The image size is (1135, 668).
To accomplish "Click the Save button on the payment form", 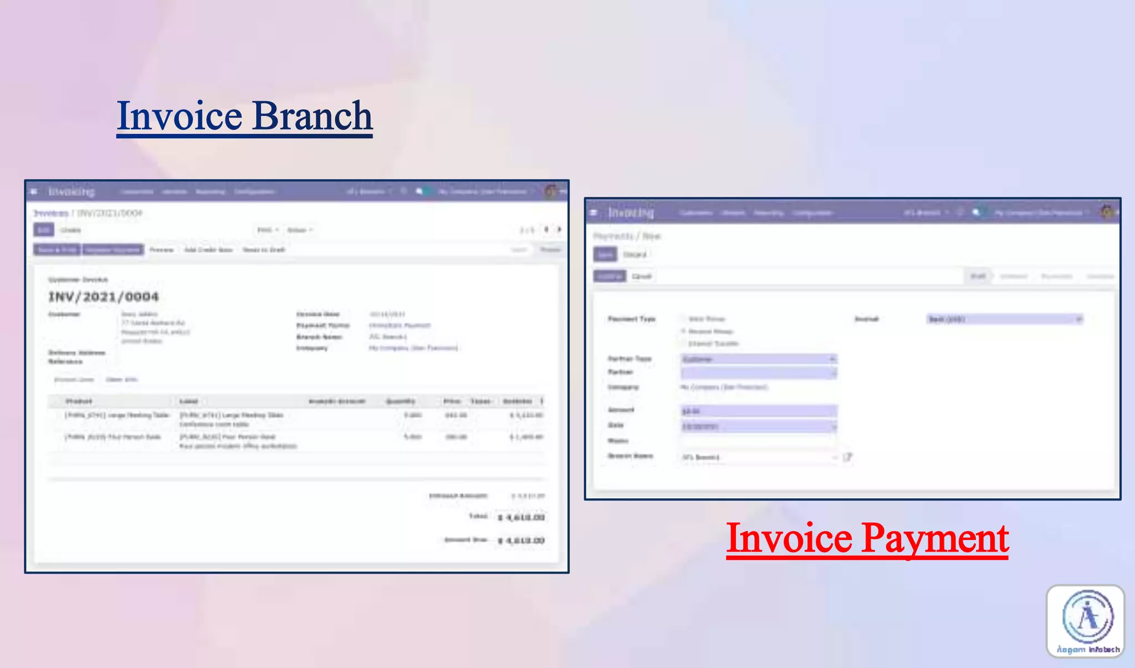I will pos(605,254).
